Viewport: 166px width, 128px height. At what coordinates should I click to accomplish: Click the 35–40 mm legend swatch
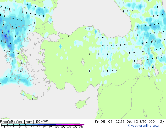(x=65, y=125)
